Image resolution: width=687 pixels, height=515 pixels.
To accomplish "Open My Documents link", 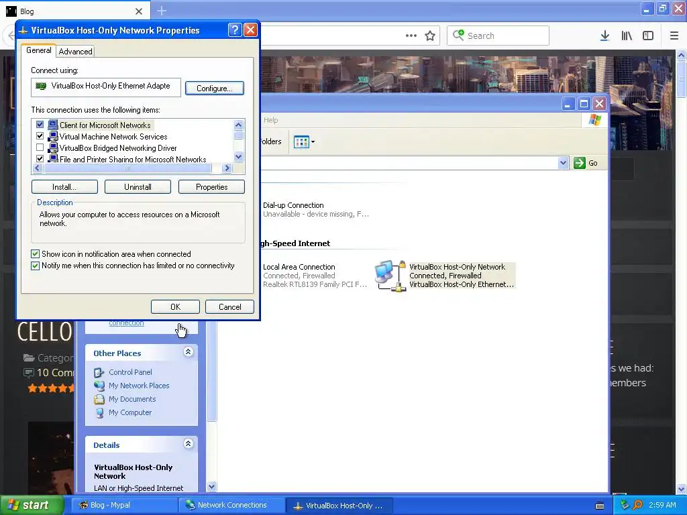I will pos(132,399).
